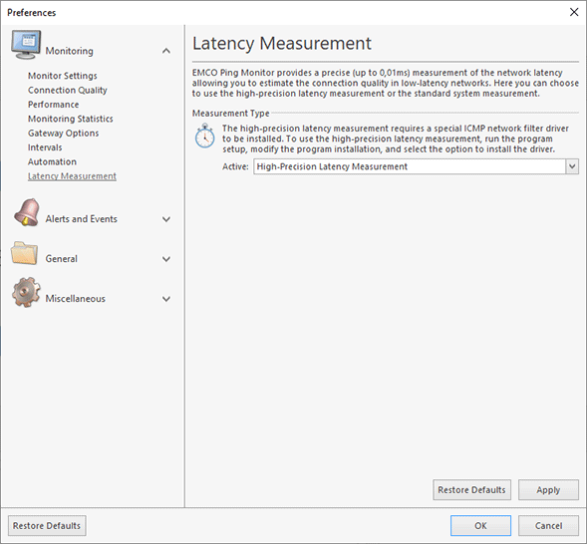Close the Preferences dialog
Screen dimensions: 587x544
pos(574,12)
